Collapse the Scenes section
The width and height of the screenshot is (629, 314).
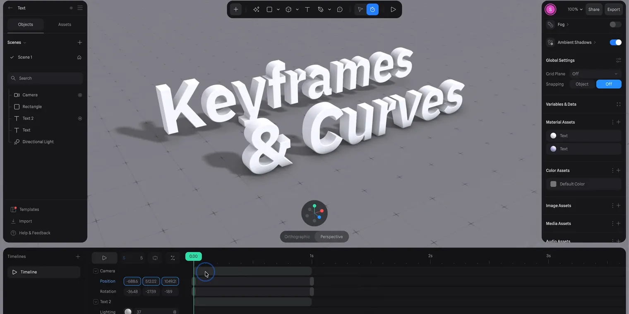coord(24,42)
